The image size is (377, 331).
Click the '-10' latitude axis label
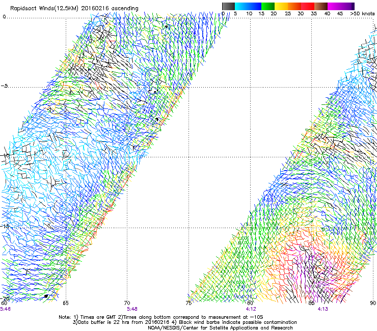[x=5, y=155]
